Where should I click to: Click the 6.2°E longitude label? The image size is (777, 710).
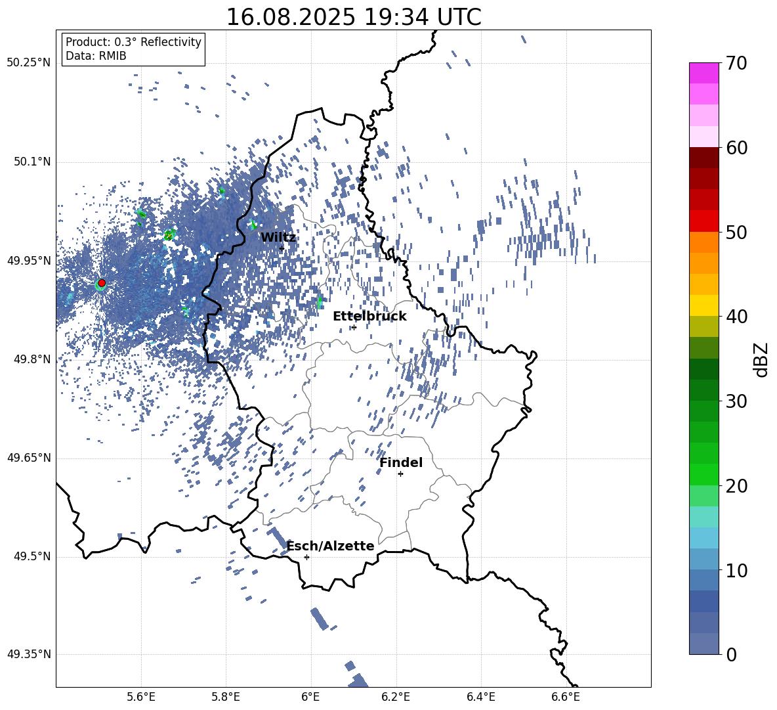(396, 697)
